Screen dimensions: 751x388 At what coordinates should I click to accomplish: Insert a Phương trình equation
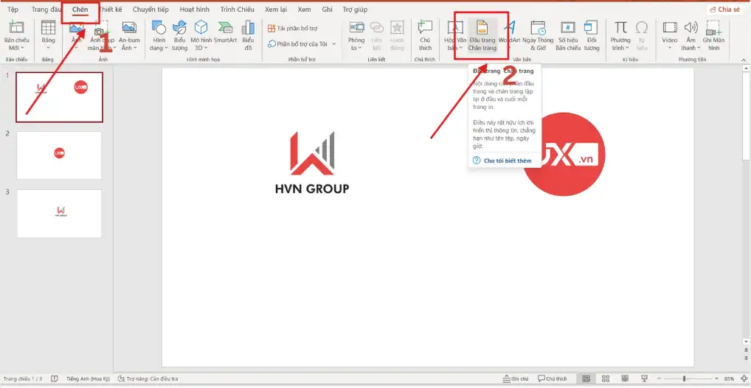pos(620,35)
